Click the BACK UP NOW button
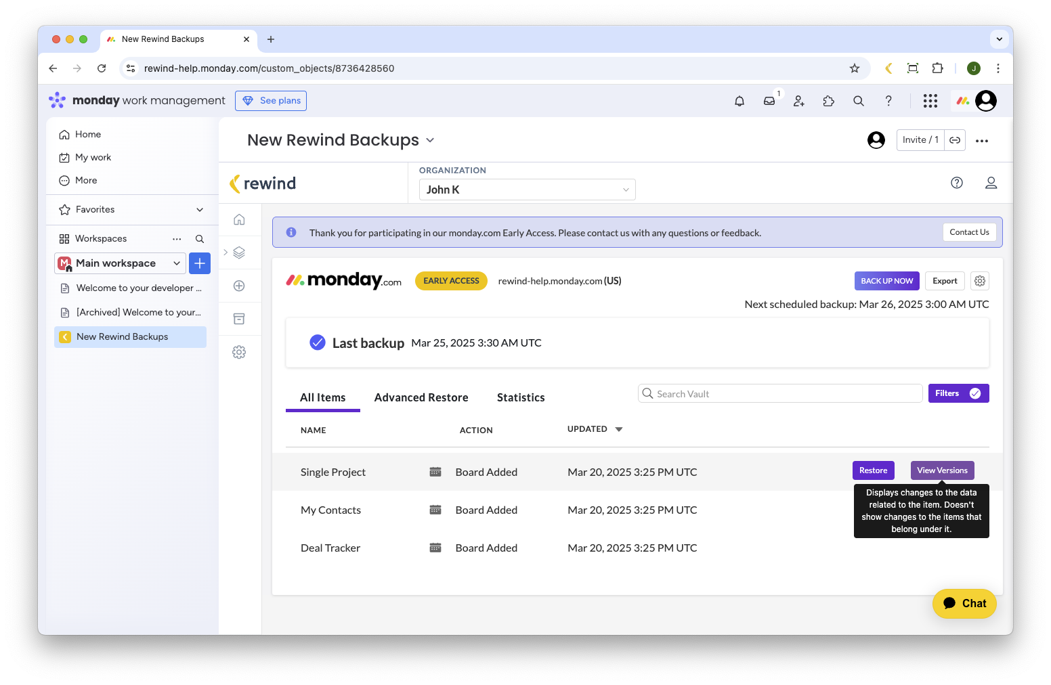The height and width of the screenshot is (685, 1051). [x=887, y=281]
